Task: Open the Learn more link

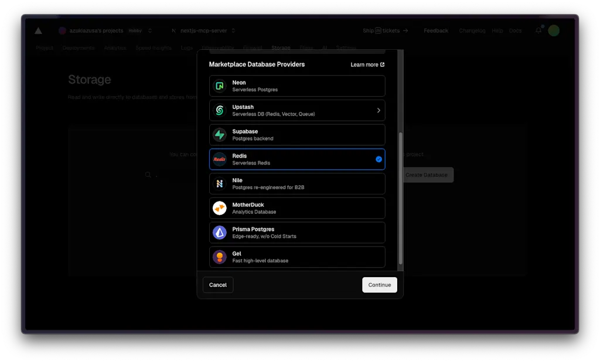Action: click(x=367, y=64)
